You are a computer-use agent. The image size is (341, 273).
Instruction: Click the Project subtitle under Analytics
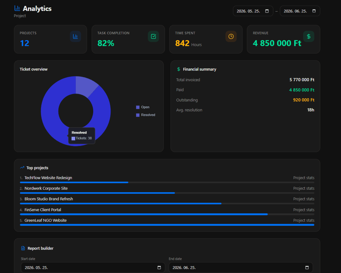tap(20, 16)
